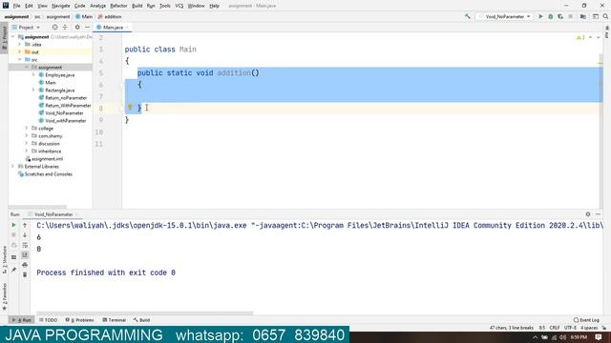Click down stack trace arrow in Run panel

25,235
